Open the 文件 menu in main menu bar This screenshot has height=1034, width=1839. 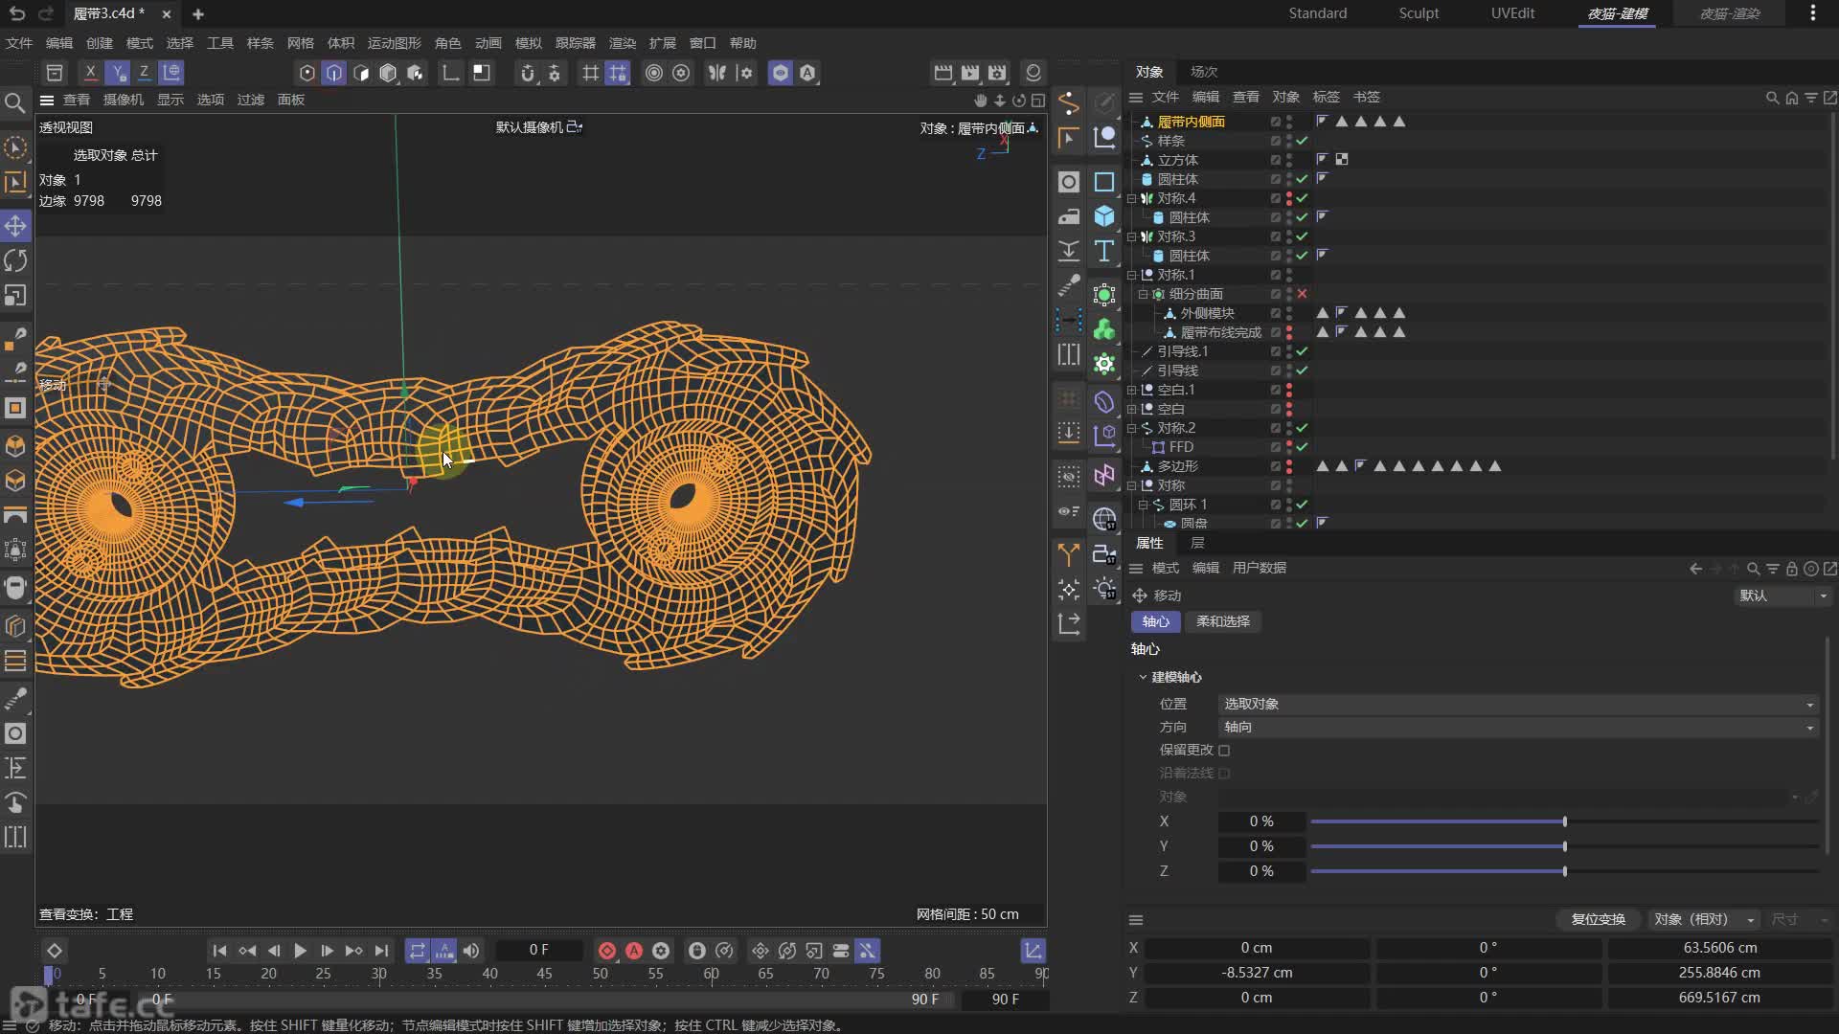pyautogui.click(x=19, y=43)
